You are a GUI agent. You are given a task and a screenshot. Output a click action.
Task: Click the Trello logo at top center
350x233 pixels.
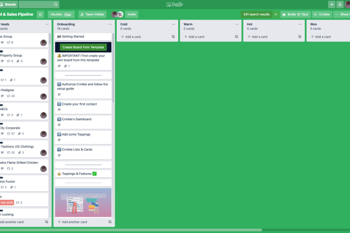[x=175, y=4]
